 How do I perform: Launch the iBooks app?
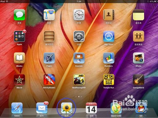point(19,58)
